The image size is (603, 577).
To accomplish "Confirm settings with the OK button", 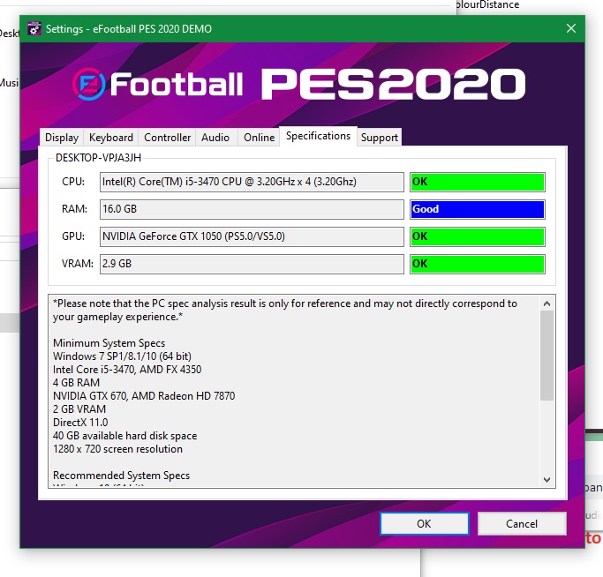I will [424, 523].
